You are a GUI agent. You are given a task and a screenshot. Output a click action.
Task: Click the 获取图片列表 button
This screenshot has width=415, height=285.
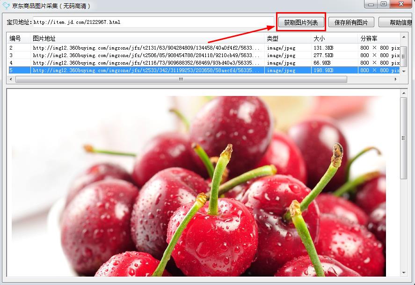click(301, 22)
